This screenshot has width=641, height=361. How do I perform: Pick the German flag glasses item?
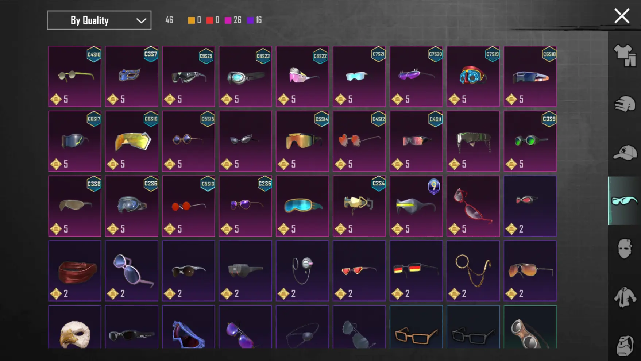[x=416, y=271]
